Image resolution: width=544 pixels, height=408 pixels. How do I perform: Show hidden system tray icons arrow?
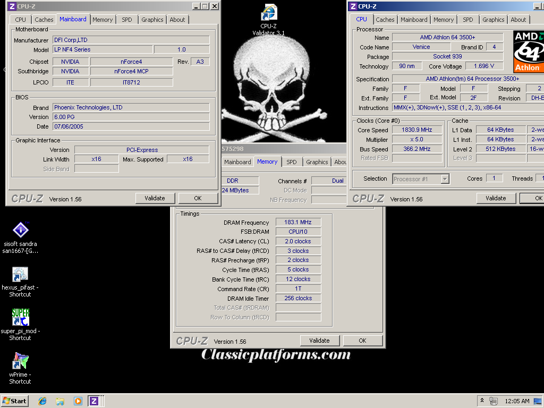[x=482, y=401]
